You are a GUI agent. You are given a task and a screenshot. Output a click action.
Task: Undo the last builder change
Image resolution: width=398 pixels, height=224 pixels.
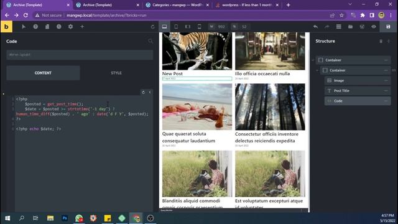315,27
